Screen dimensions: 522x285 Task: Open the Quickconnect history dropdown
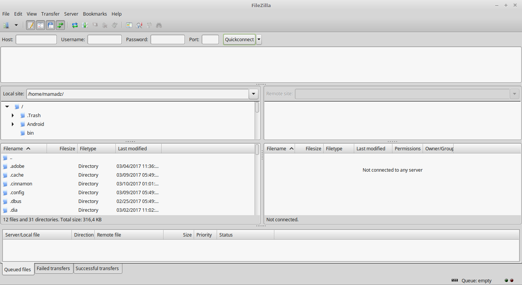point(259,39)
